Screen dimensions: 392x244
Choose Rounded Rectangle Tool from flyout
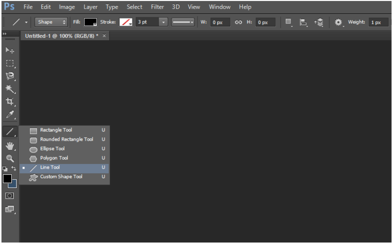(x=64, y=140)
